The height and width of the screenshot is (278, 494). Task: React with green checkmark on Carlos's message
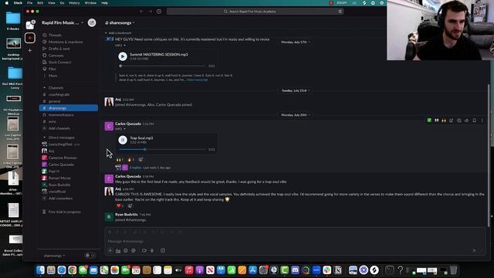coord(429,120)
